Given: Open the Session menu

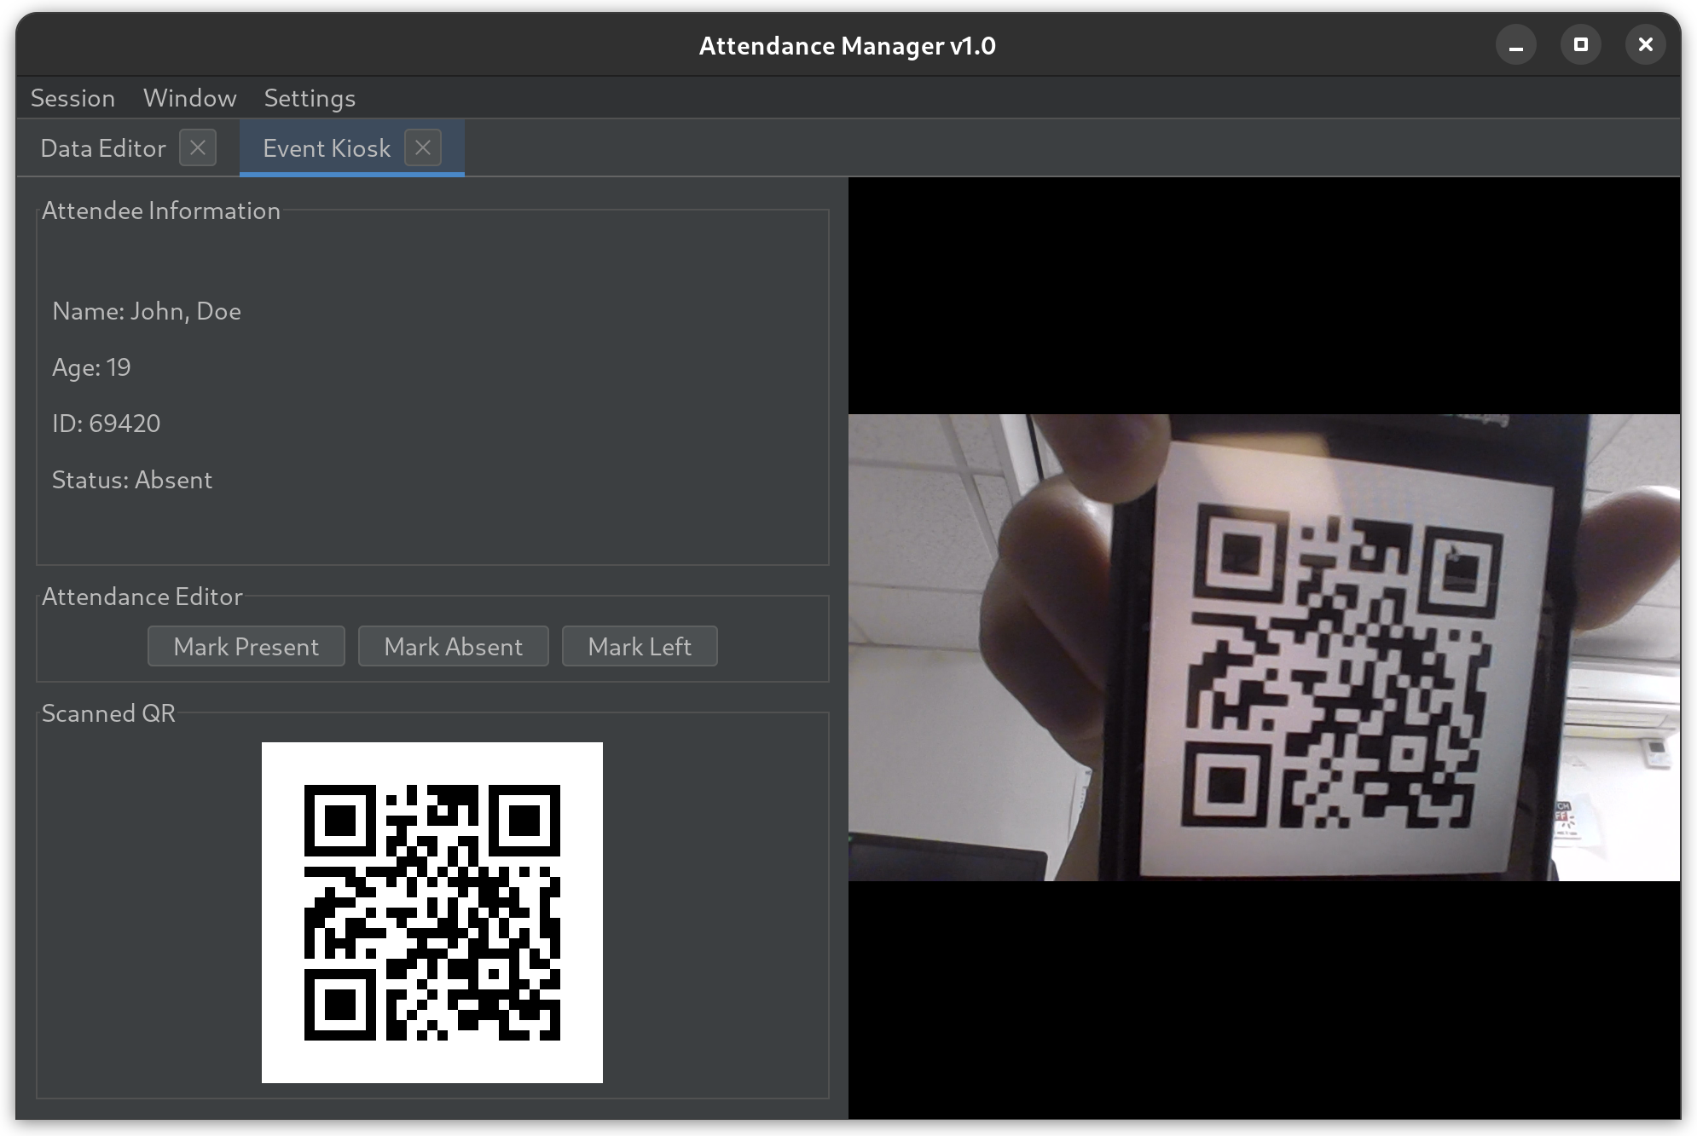Looking at the screenshot, I should (x=72, y=98).
